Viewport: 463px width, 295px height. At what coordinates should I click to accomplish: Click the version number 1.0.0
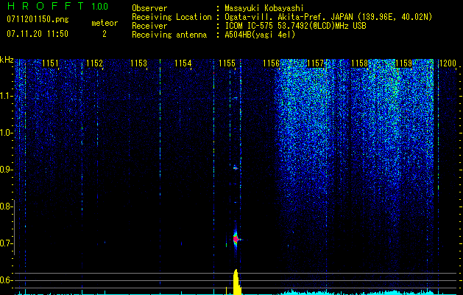(x=99, y=7)
